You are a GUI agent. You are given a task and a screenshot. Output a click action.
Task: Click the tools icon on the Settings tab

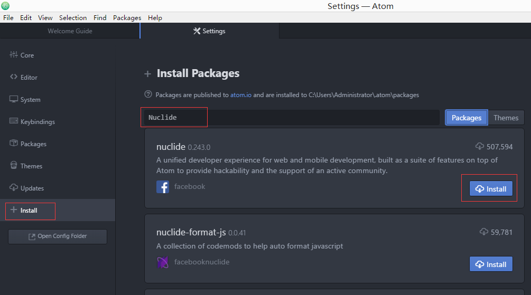(x=197, y=31)
